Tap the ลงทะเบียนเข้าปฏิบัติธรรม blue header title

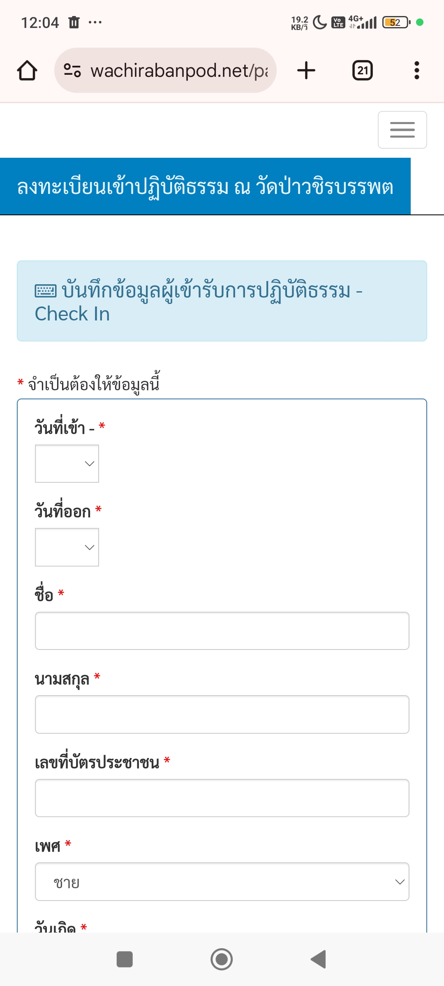pyautogui.click(x=205, y=187)
